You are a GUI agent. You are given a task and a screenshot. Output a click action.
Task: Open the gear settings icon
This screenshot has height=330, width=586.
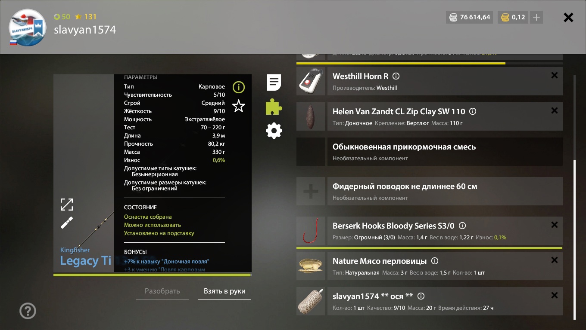click(274, 131)
